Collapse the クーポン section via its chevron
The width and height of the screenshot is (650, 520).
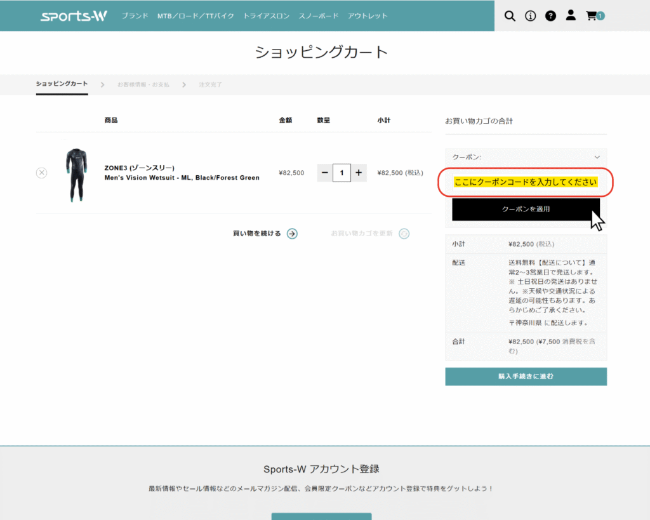[597, 156]
